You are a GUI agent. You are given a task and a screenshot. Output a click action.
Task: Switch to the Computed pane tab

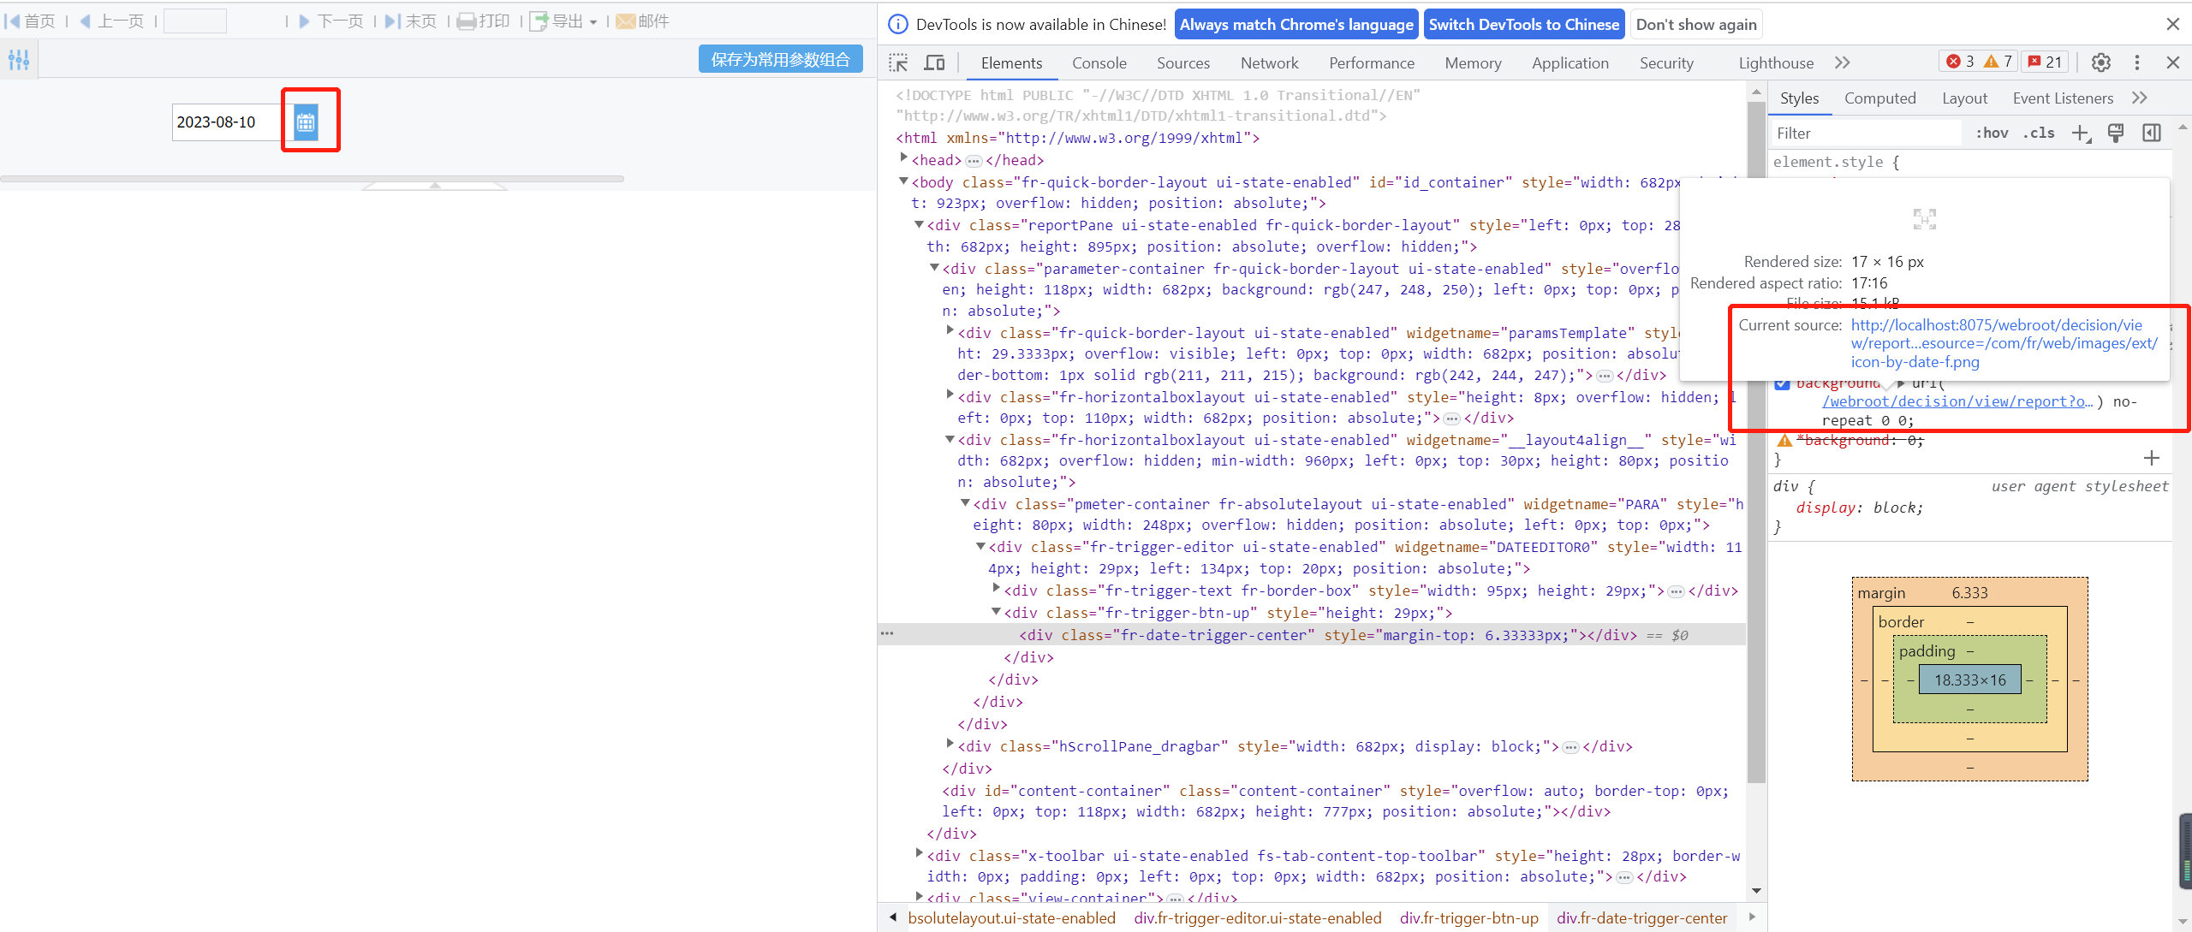1879,98
